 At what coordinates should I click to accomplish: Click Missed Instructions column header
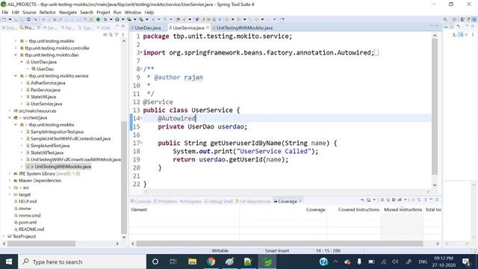tap(403, 210)
